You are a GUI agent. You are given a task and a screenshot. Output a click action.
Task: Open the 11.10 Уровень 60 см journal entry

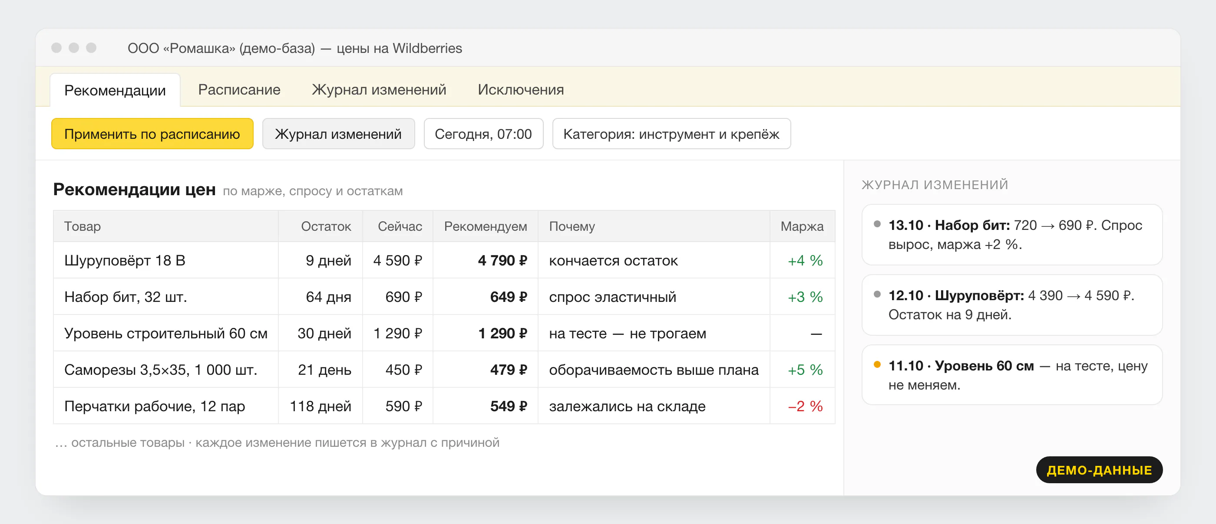pyautogui.click(x=1011, y=374)
